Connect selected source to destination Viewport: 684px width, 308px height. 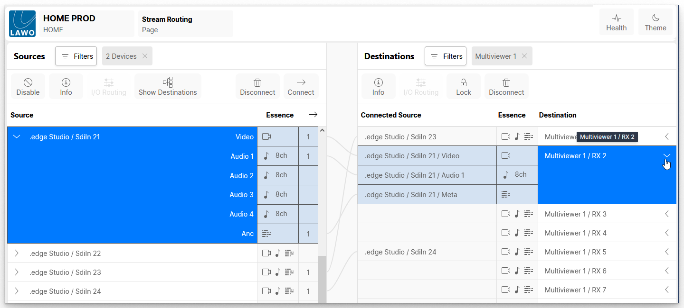point(301,87)
